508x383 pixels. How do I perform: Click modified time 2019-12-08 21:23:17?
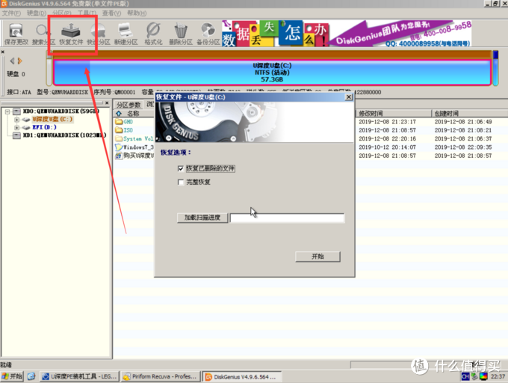click(387, 122)
